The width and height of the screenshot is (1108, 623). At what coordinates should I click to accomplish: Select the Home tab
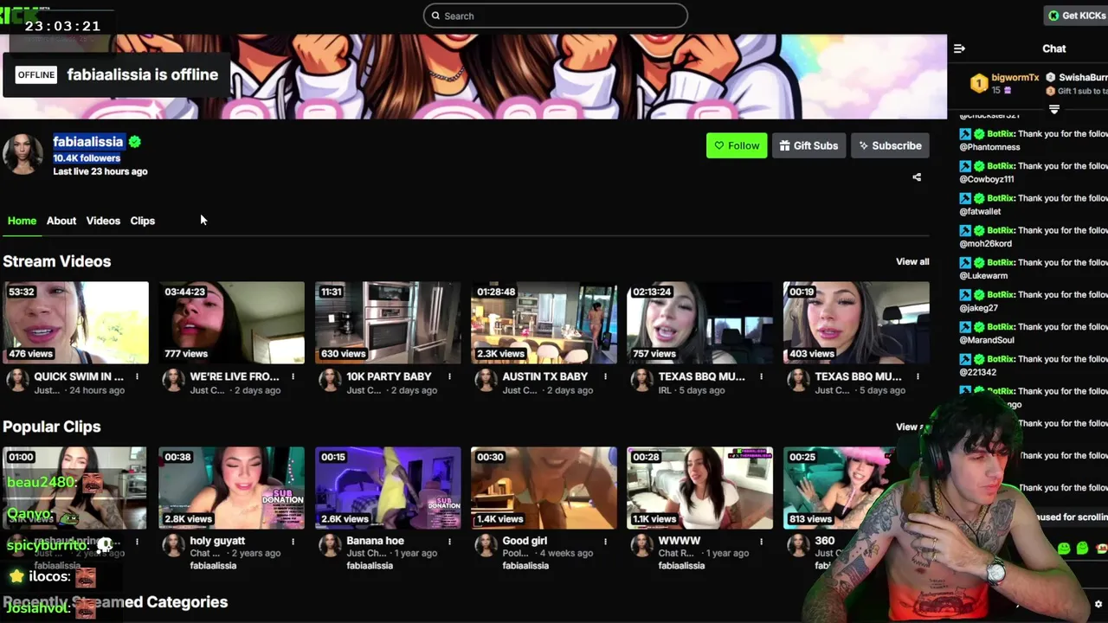[22, 221]
